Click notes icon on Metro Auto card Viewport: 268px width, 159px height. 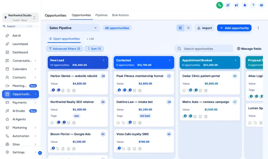195,116
